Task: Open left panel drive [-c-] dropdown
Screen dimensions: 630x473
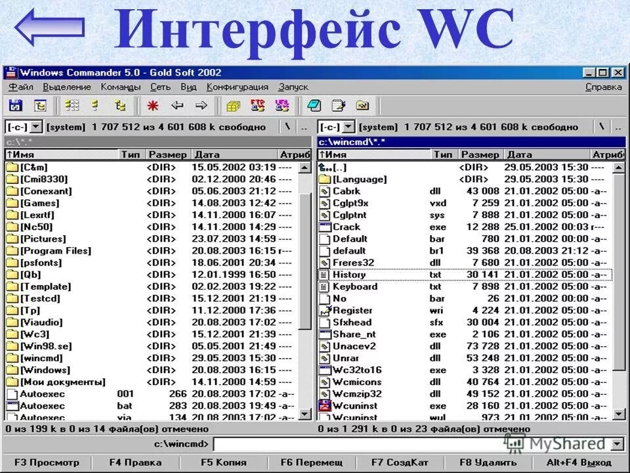Action: (x=35, y=127)
